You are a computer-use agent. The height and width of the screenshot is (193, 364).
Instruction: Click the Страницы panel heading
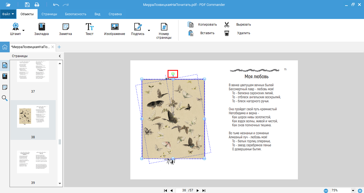pyautogui.click(x=20, y=56)
